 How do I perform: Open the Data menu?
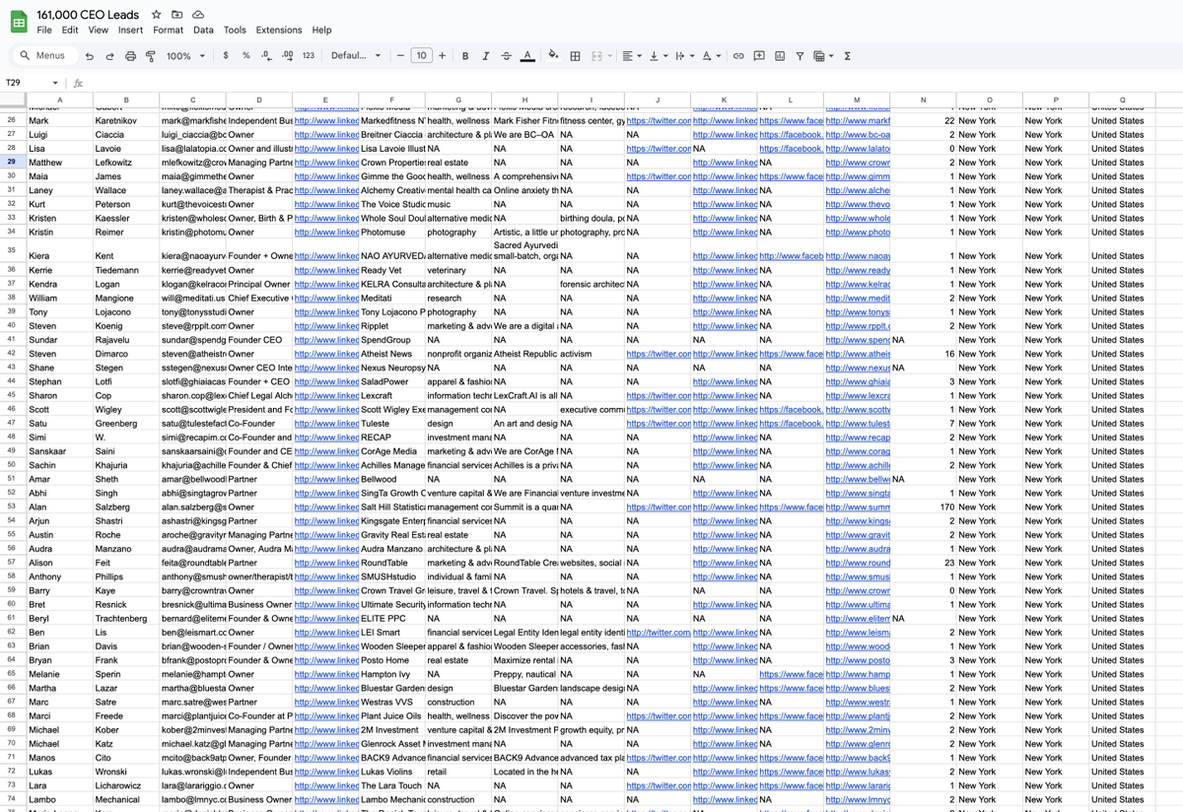203,31
